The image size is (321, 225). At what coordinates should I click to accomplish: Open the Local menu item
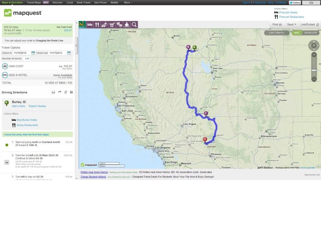pyautogui.click(x=70, y=2)
